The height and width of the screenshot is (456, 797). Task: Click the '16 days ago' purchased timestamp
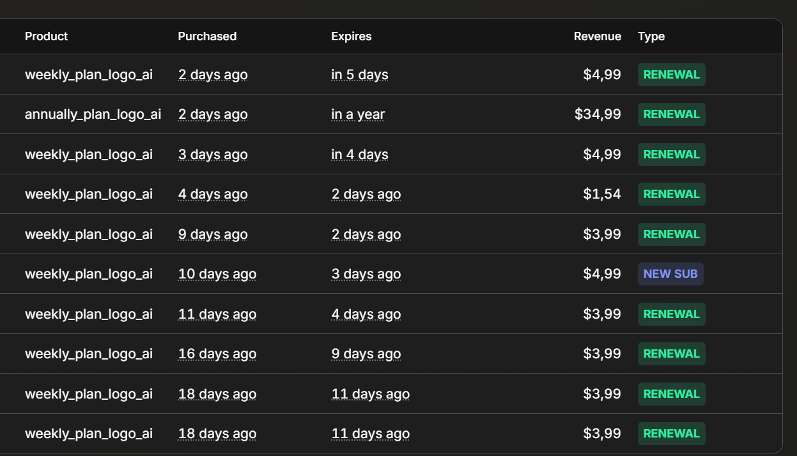tap(217, 354)
